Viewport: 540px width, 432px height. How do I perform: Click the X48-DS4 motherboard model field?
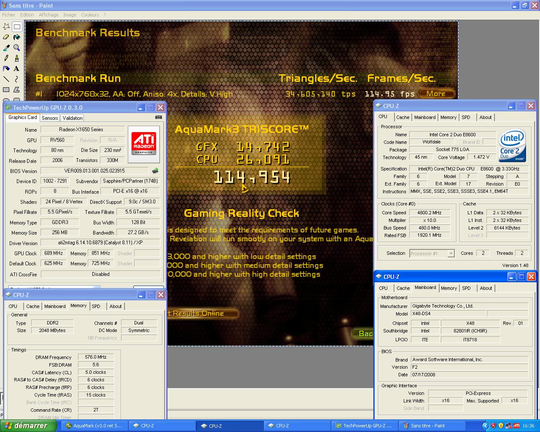point(448,314)
